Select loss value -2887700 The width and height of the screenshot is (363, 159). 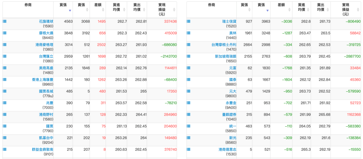pos(352,56)
